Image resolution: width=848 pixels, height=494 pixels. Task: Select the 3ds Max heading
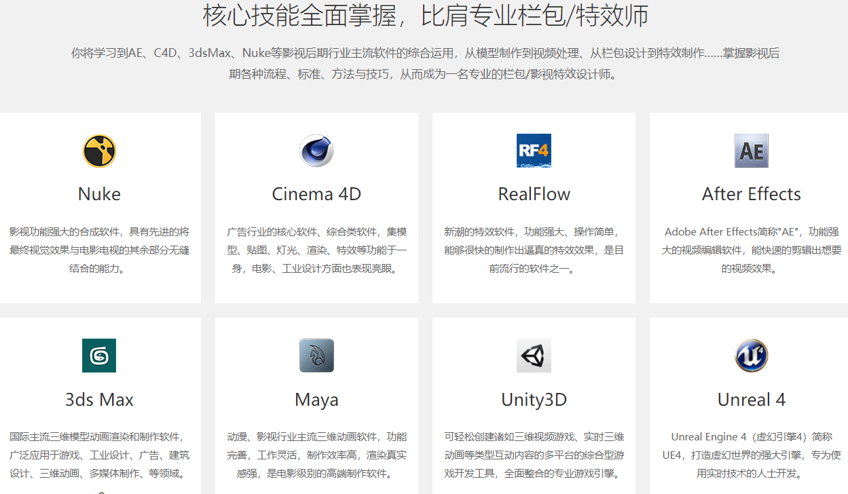[x=99, y=400]
